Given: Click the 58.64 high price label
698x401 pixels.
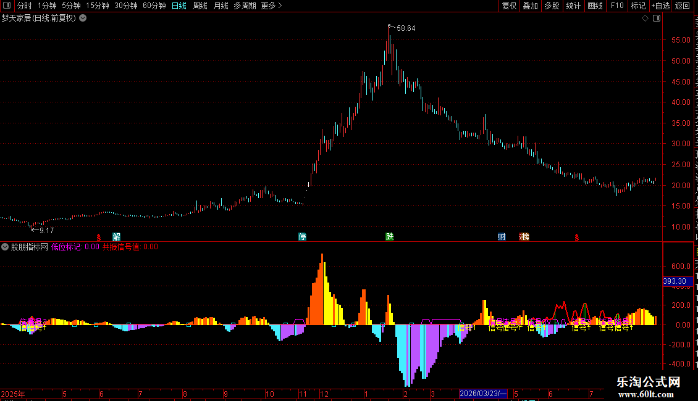Looking at the screenshot, I should (406, 28).
